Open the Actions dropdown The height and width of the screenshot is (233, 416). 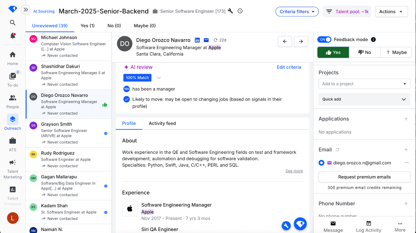pyautogui.click(x=391, y=11)
